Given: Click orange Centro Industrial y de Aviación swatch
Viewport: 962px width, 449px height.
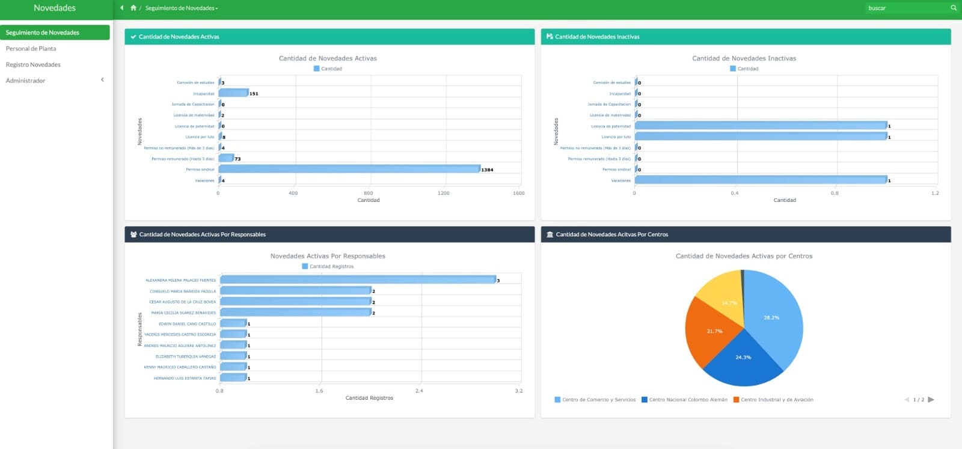Looking at the screenshot, I should click(x=737, y=400).
